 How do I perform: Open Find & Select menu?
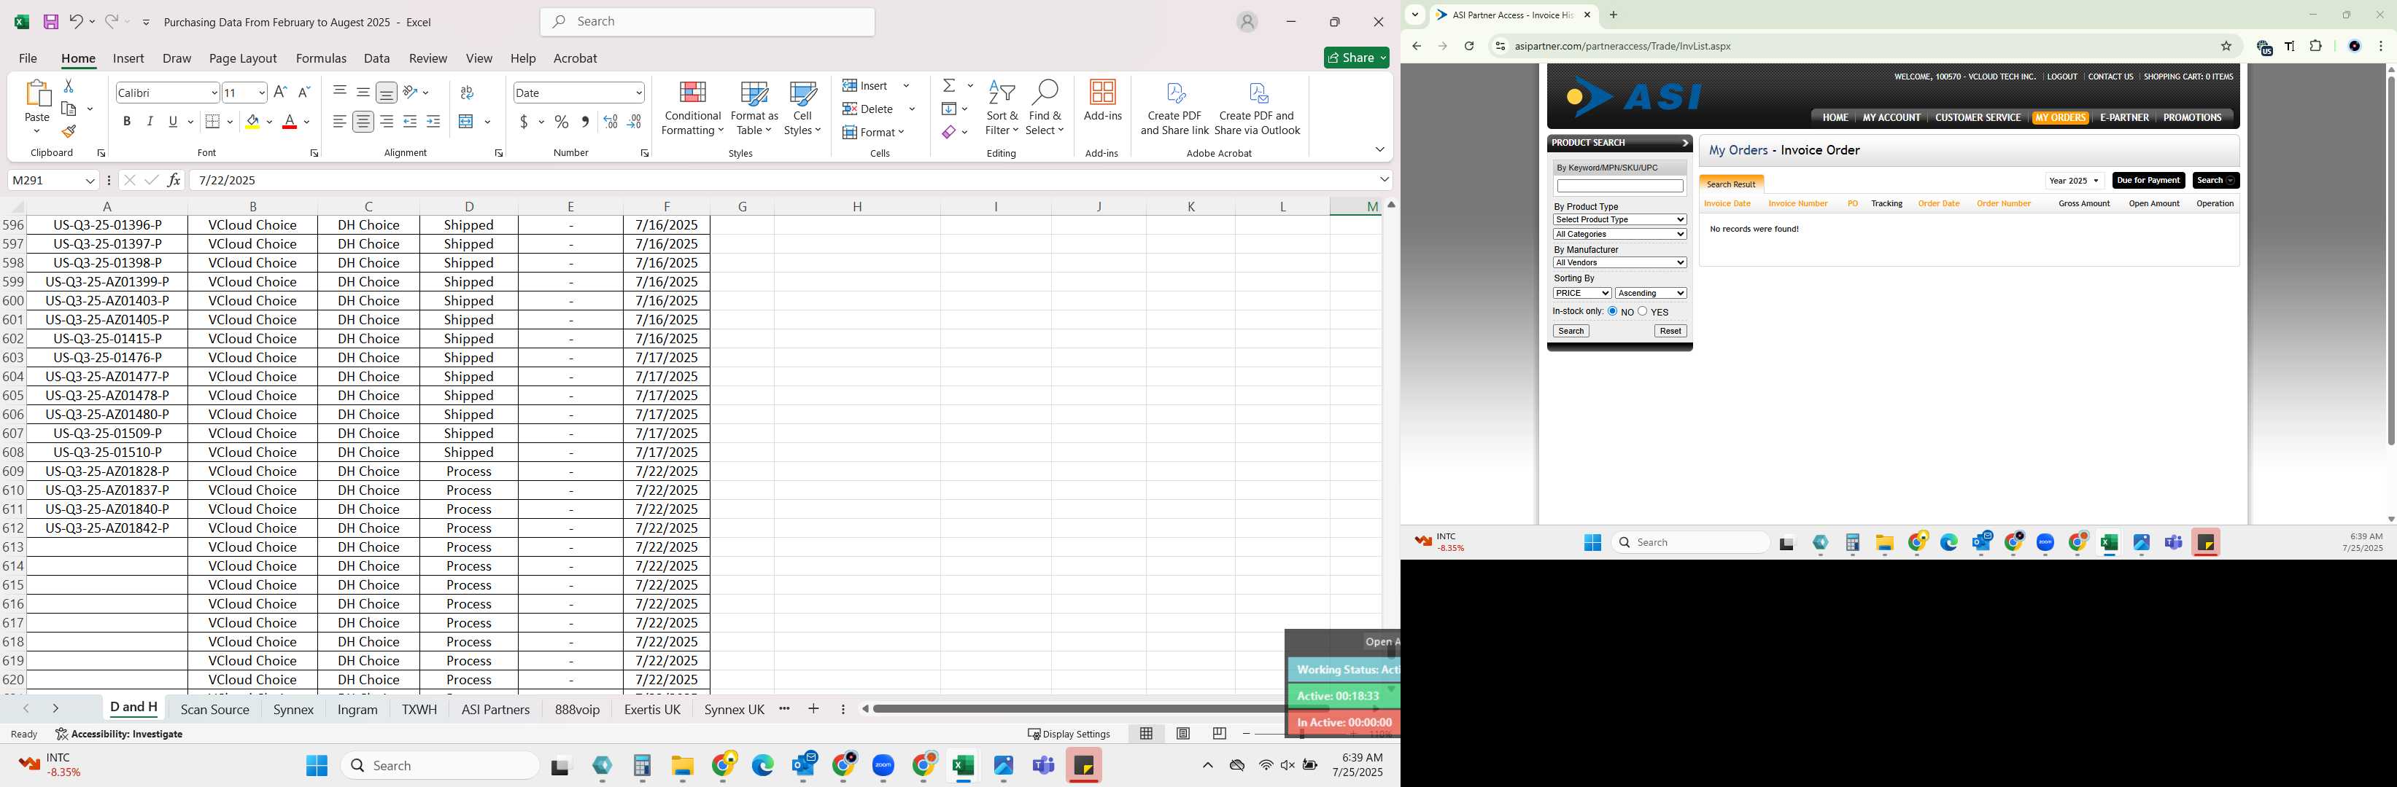[x=1045, y=109]
